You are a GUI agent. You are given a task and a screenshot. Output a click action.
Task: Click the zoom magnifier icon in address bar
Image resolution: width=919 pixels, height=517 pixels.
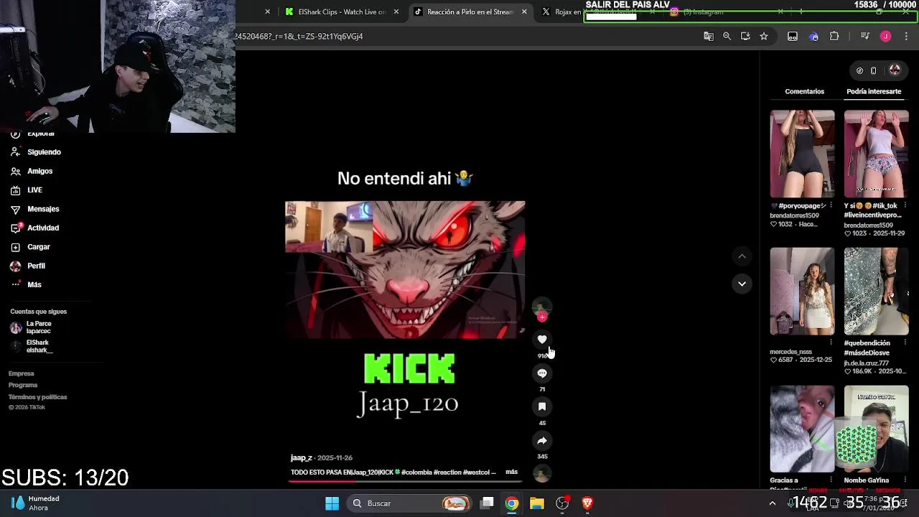(x=727, y=36)
